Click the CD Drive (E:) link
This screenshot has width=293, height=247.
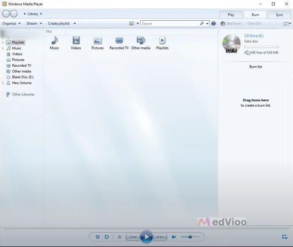tap(254, 36)
